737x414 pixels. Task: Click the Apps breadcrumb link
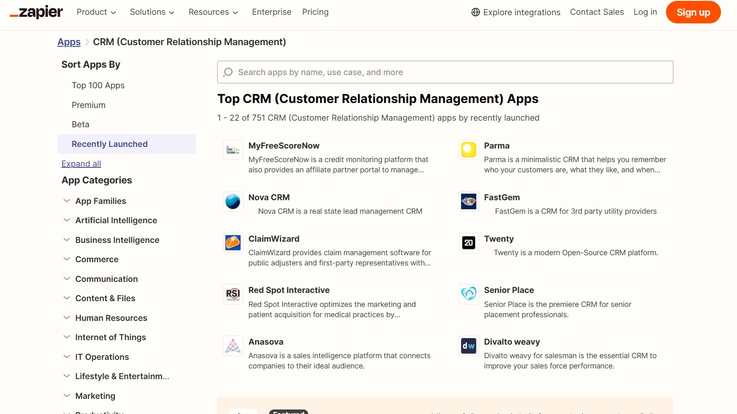69,42
